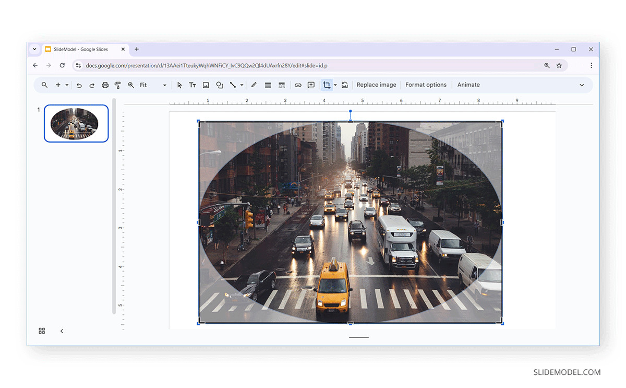This screenshot has width=626, height=388.
Task: Open border weight options
Action: point(268,85)
